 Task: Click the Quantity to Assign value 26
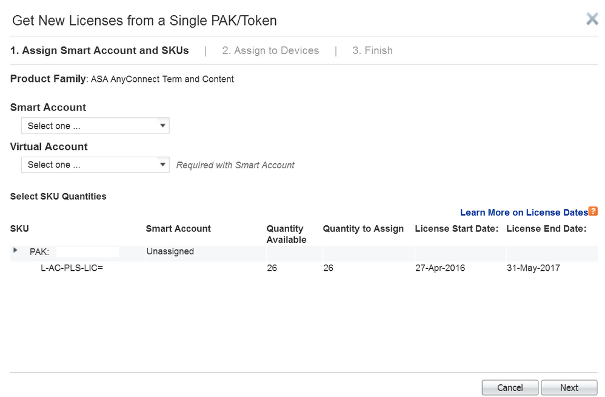[x=329, y=268]
